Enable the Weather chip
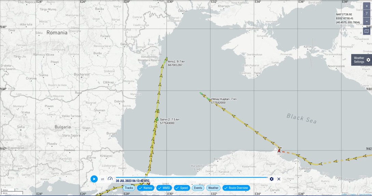Screen dimensions: 372x196 tap(213, 188)
